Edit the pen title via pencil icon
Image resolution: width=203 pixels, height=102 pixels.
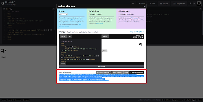point(14,2)
